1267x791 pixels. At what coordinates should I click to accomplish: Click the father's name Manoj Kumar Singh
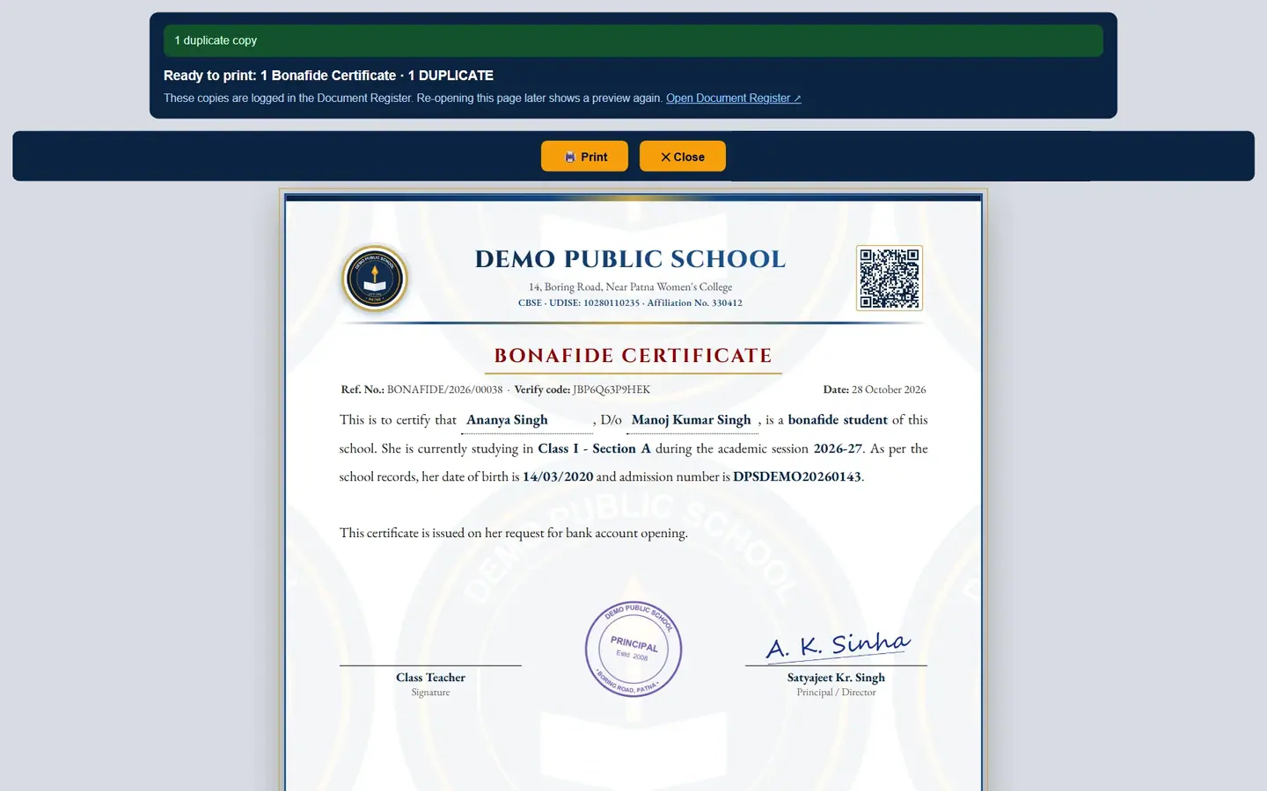pyautogui.click(x=692, y=420)
